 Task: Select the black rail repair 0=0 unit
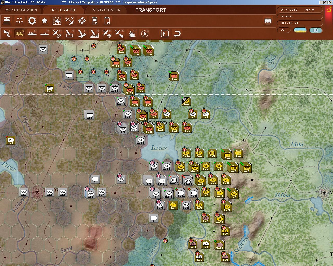click(x=186, y=102)
